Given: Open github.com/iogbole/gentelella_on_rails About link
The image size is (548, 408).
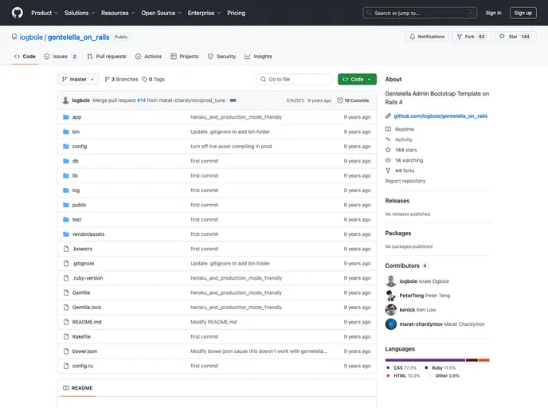Looking at the screenshot, I should pyautogui.click(x=440, y=116).
